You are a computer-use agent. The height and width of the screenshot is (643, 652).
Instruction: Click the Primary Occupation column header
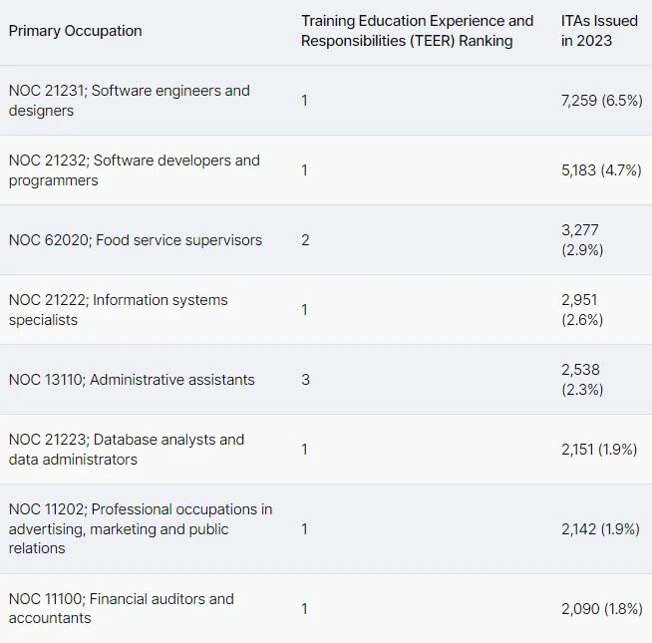pyautogui.click(x=76, y=31)
